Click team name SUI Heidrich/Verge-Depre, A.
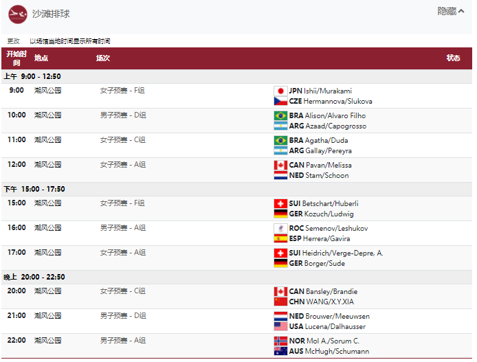The height and width of the screenshot is (362, 477). coord(336,253)
